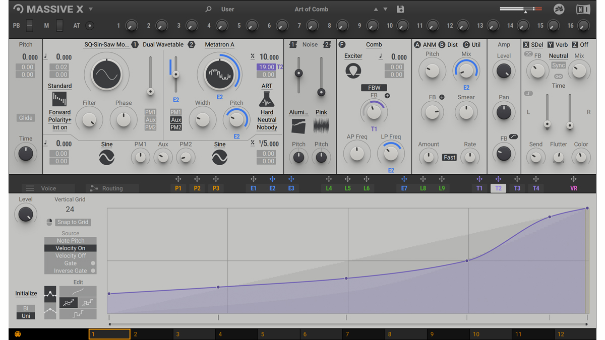Click the Polarity+ option
Viewport: 605px width, 340px height.
pyautogui.click(x=59, y=120)
